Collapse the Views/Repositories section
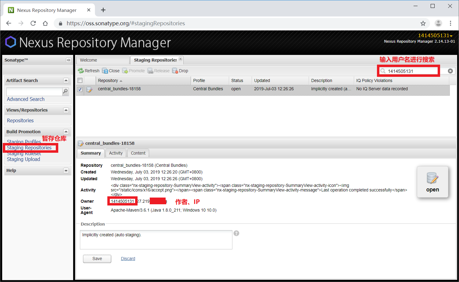 66,110
